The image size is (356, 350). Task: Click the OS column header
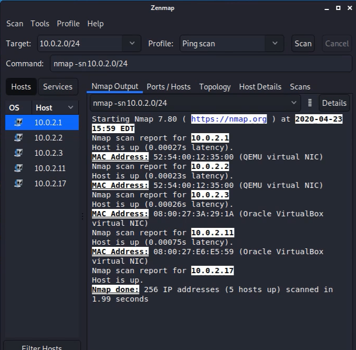click(18, 107)
